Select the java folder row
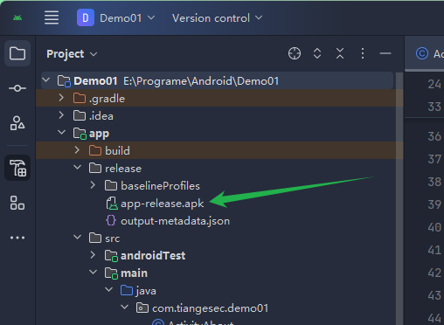Image resolution: width=444 pixels, height=325 pixels. pos(217,290)
